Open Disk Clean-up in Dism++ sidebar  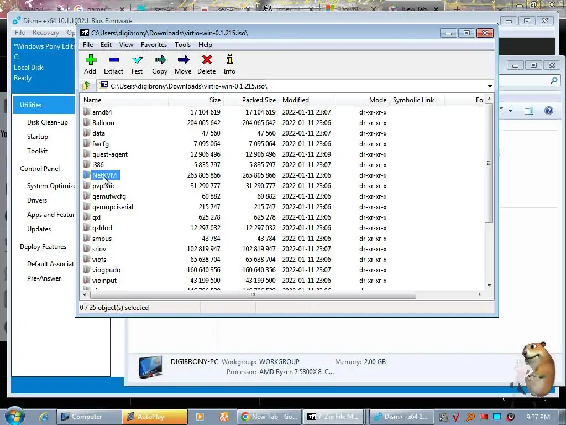[48, 122]
